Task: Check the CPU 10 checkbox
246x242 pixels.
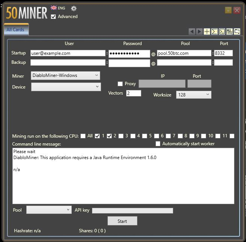Action: 204,136
